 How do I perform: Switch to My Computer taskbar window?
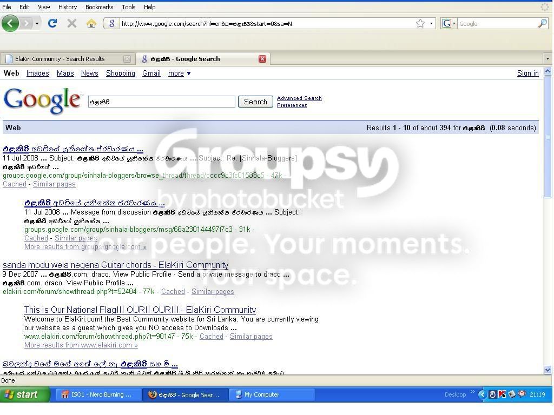point(271,394)
